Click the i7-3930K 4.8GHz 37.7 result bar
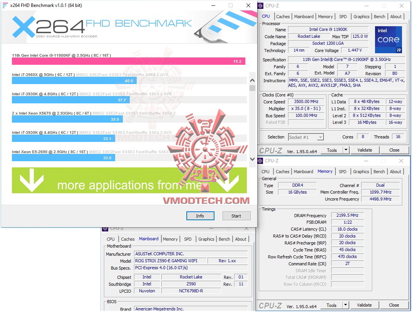Screen dimensions: 412x312 (71, 100)
